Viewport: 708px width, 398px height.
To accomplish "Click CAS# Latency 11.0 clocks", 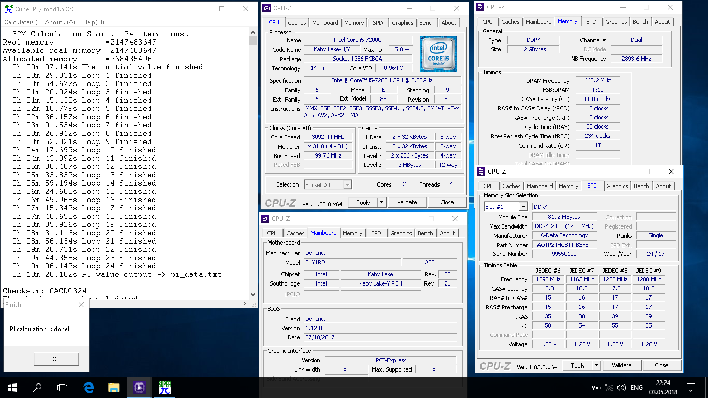I will coord(597,99).
